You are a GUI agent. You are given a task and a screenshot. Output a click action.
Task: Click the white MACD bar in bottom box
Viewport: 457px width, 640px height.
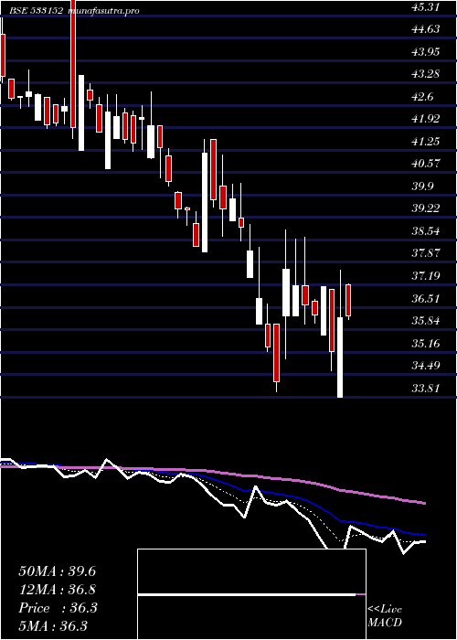247,595
